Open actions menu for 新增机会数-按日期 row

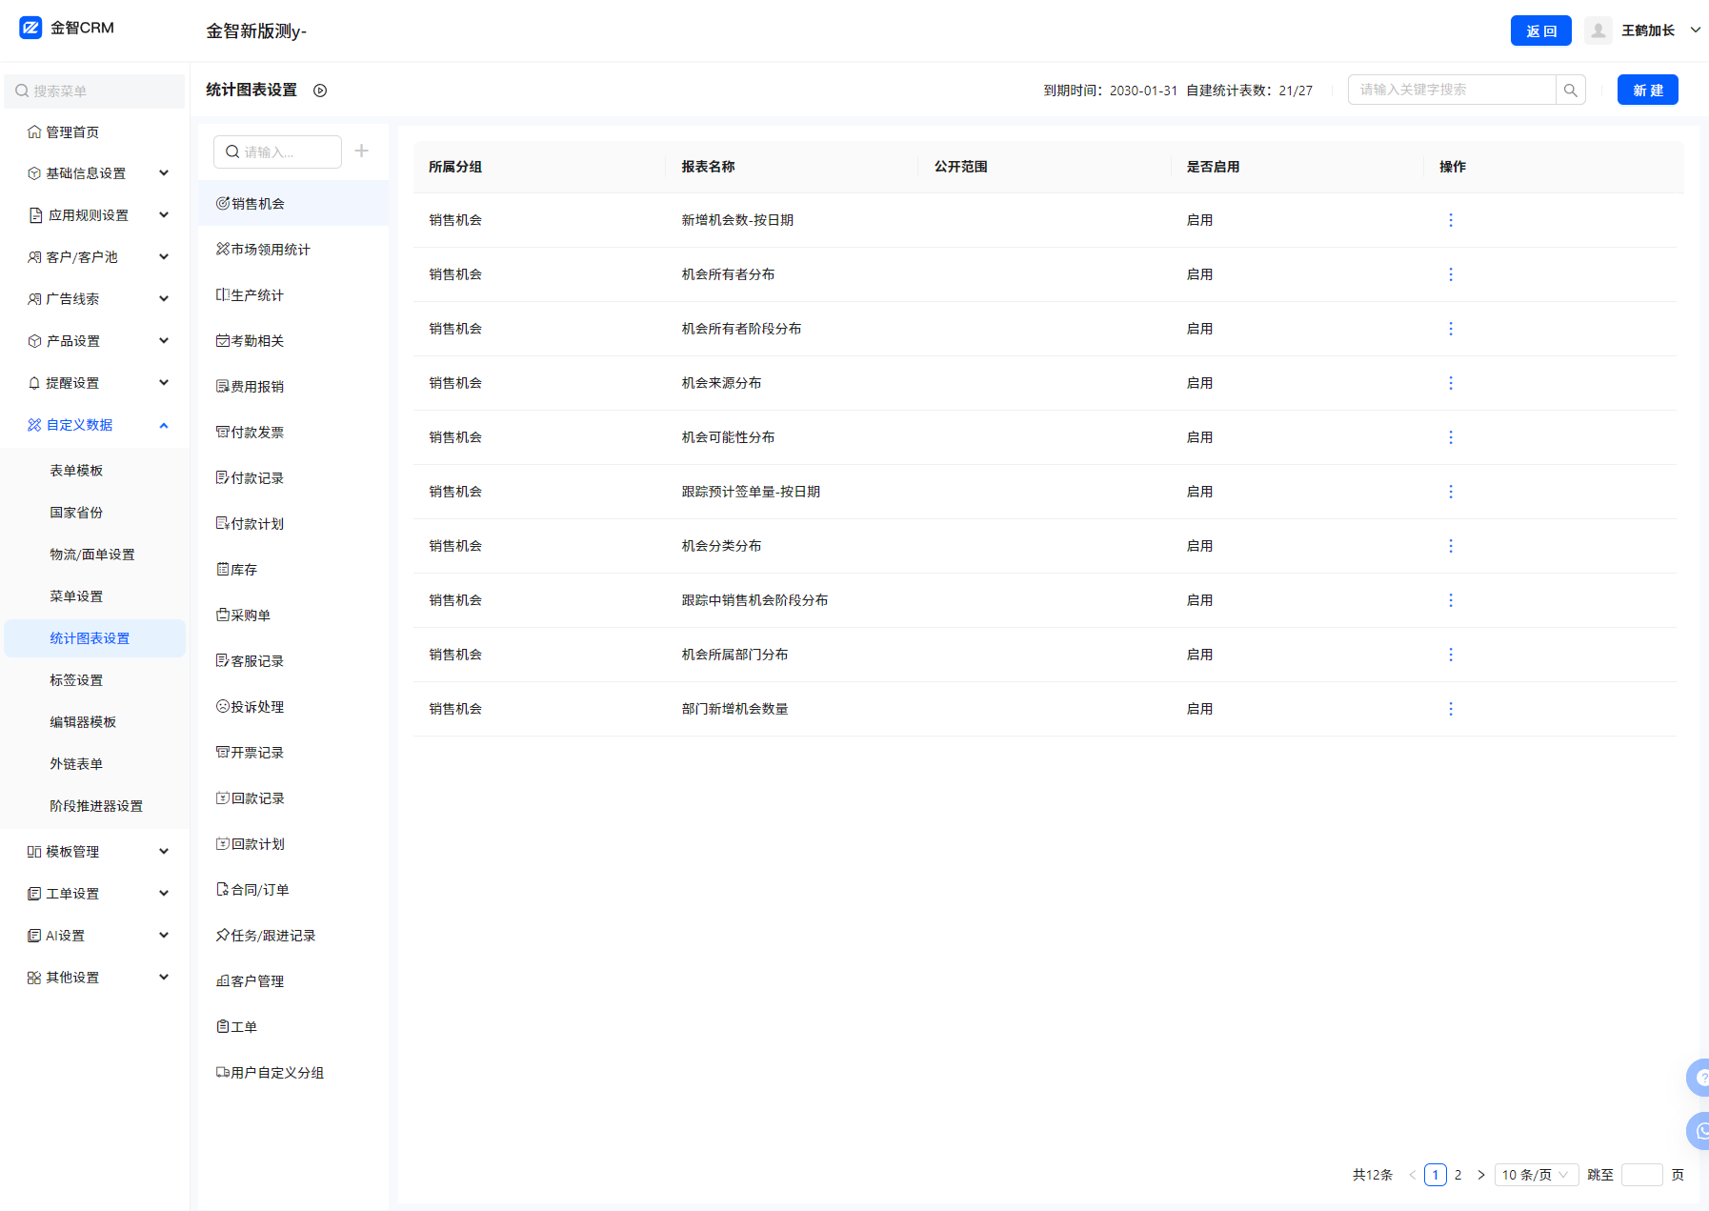(x=1450, y=220)
